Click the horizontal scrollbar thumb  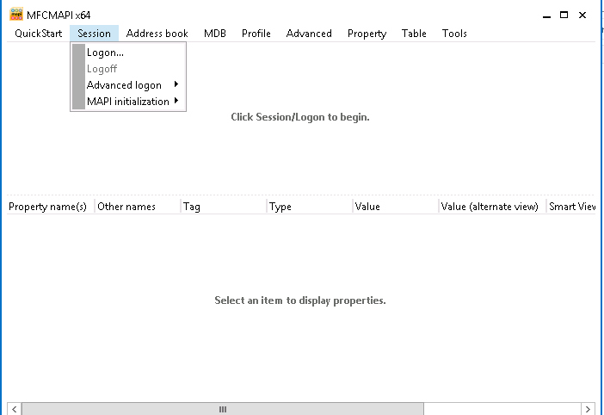click(x=223, y=409)
